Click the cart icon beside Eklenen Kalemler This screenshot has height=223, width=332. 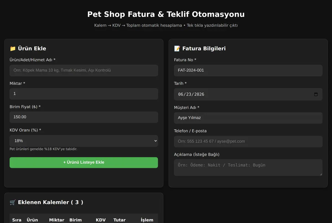click(x=13, y=202)
